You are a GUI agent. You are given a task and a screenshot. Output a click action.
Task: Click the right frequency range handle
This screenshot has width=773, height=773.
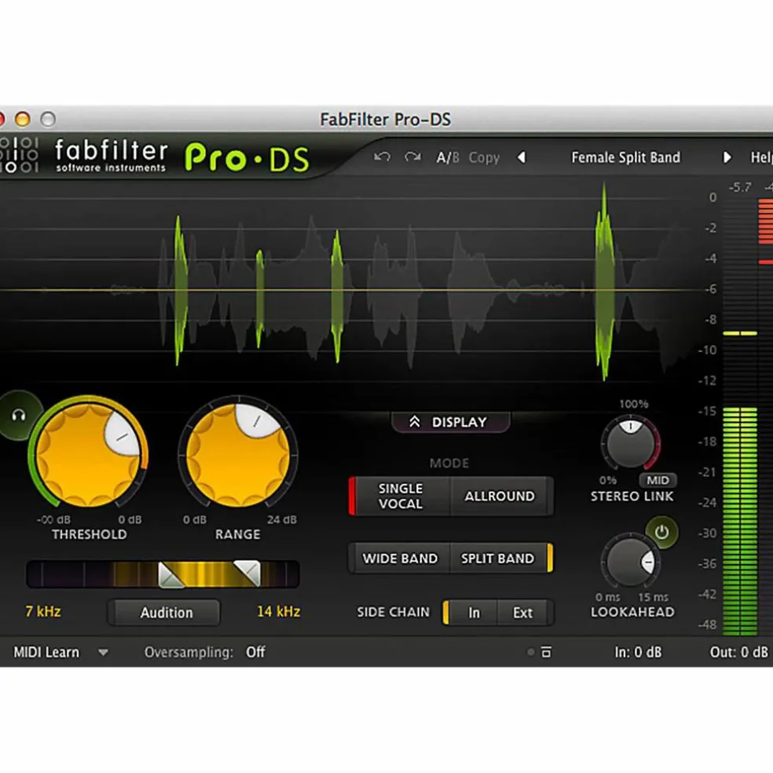[x=247, y=573]
